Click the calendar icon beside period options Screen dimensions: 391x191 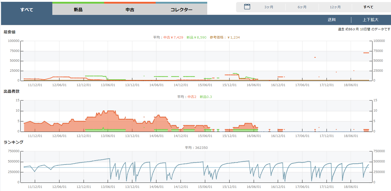pos(247,7)
